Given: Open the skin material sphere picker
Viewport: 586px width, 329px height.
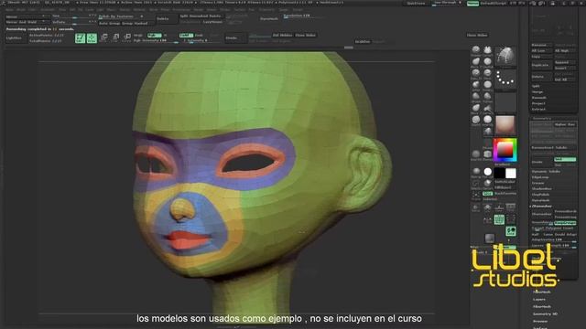Looking at the screenshot, I should point(505,125).
